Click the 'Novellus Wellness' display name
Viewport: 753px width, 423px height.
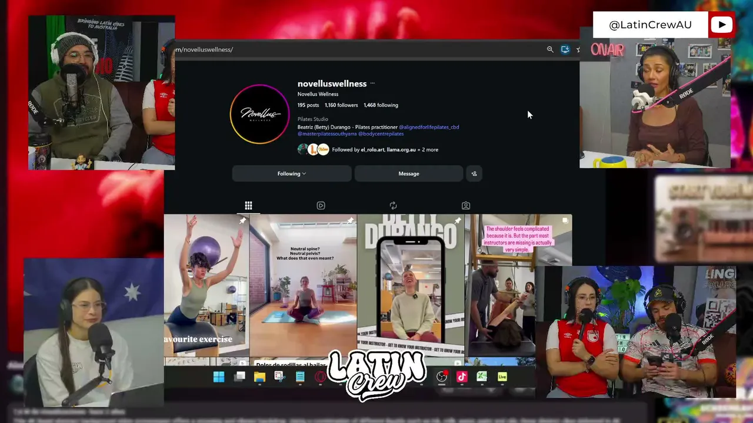[318, 94]
